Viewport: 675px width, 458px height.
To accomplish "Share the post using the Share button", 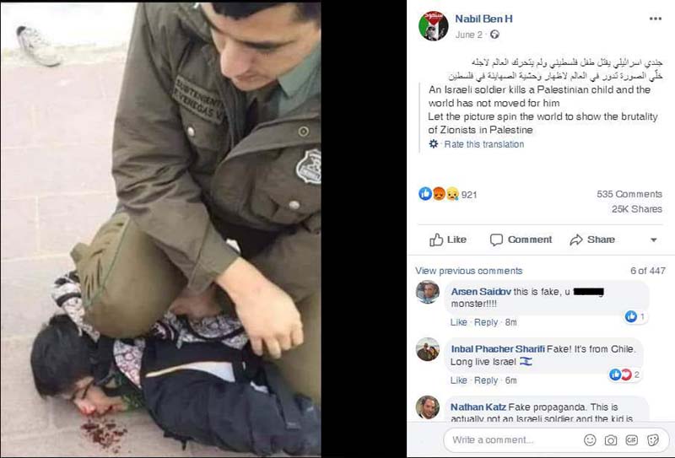I will pyautogui.click(x=592, y=240).
